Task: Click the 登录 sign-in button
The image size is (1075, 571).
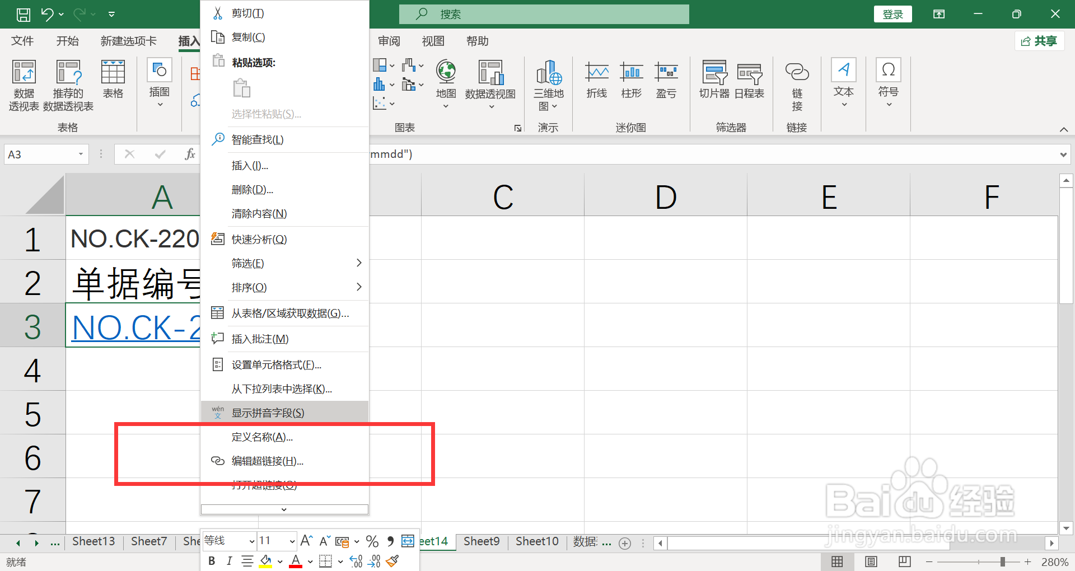Action: 892,13
